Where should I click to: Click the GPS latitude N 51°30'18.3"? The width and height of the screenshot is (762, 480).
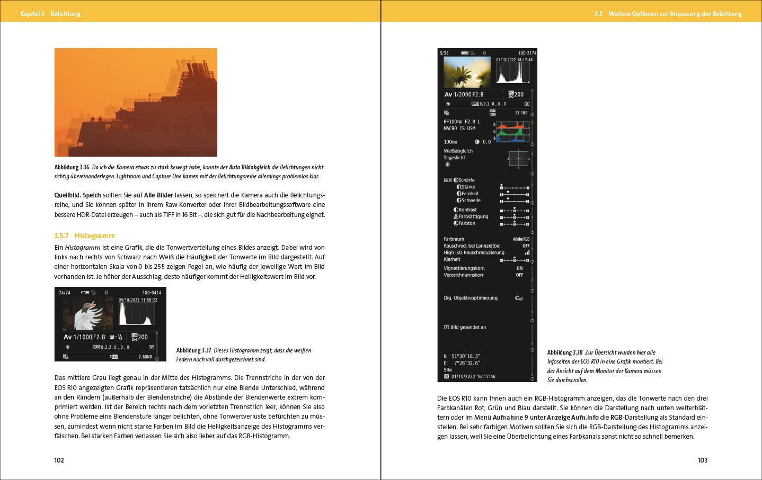coord(462,356)
